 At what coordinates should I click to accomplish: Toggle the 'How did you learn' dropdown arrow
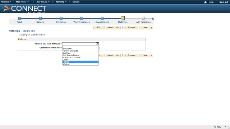click(97, 44)
